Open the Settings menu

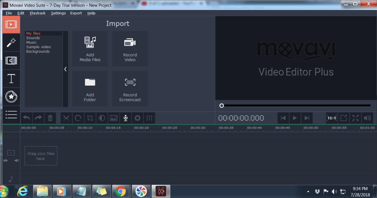pyautogui.click(x=58, y=13)
